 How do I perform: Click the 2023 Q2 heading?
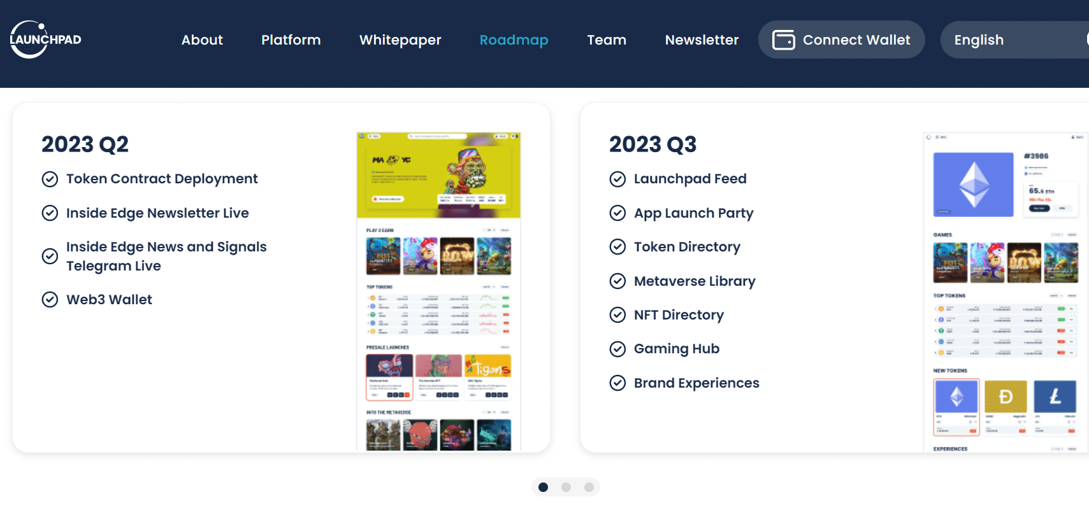pos(85,144)
